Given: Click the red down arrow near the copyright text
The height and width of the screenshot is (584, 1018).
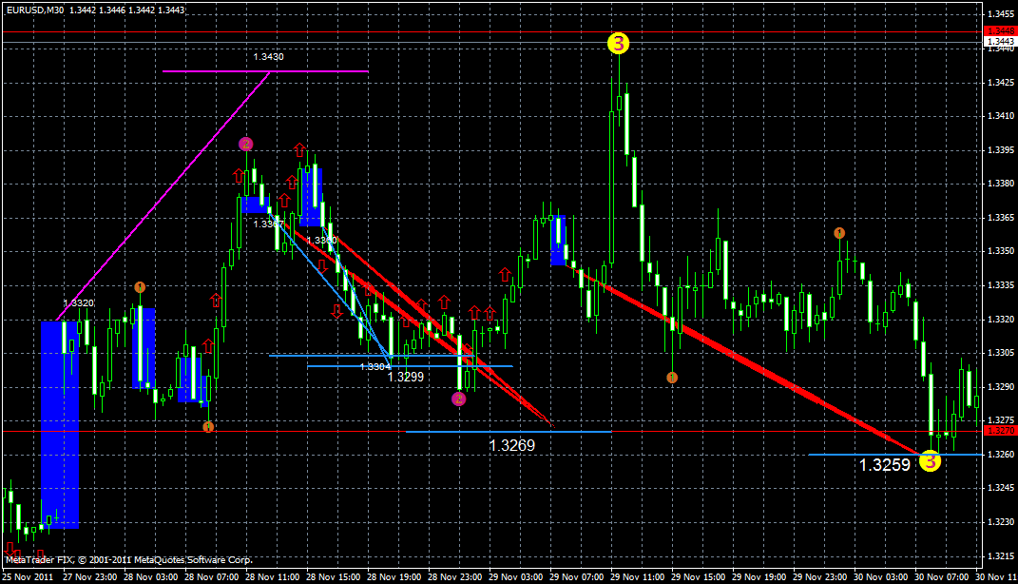Looking at the screenshot, I should tap(8, 550).
